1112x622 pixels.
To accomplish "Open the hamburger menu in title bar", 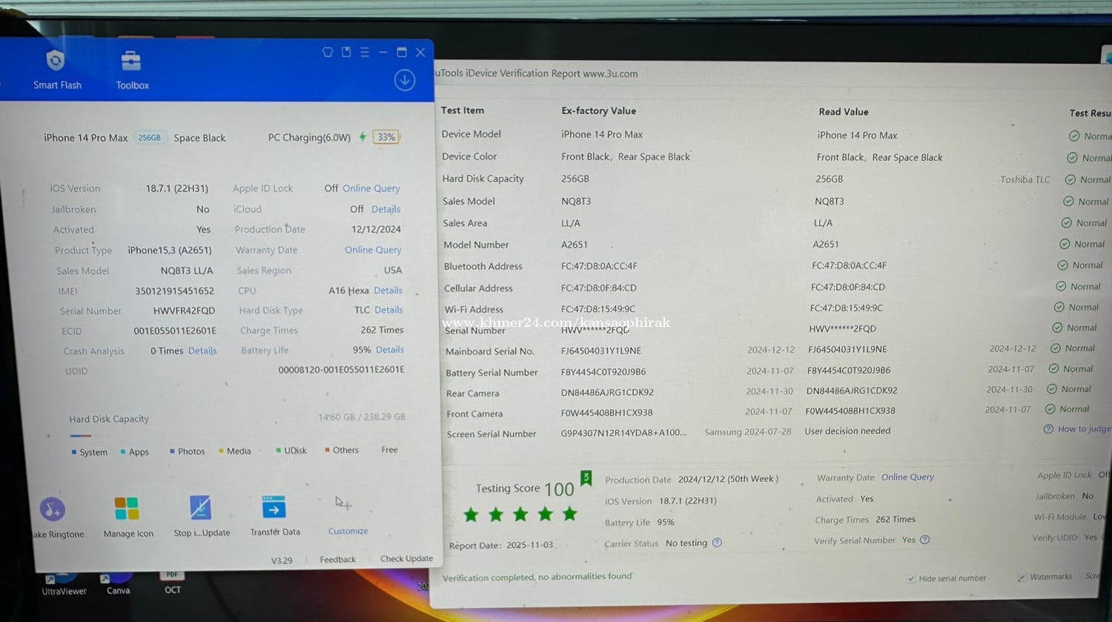I will (x=365, y=52).
